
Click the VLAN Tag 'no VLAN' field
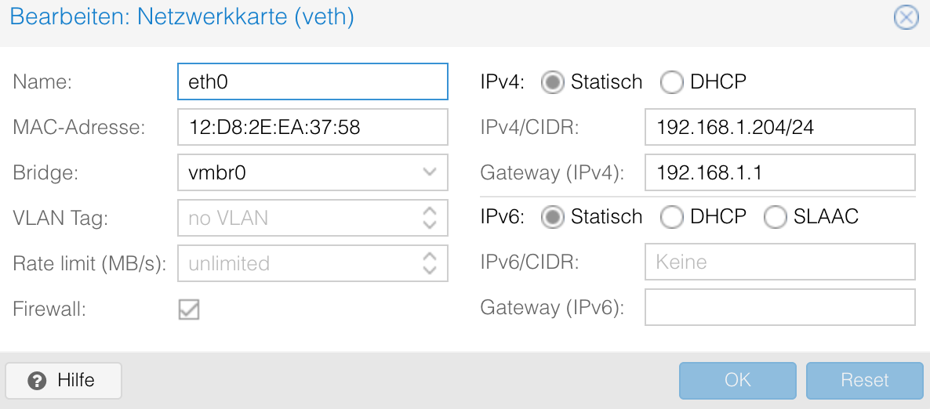(298, 218)
